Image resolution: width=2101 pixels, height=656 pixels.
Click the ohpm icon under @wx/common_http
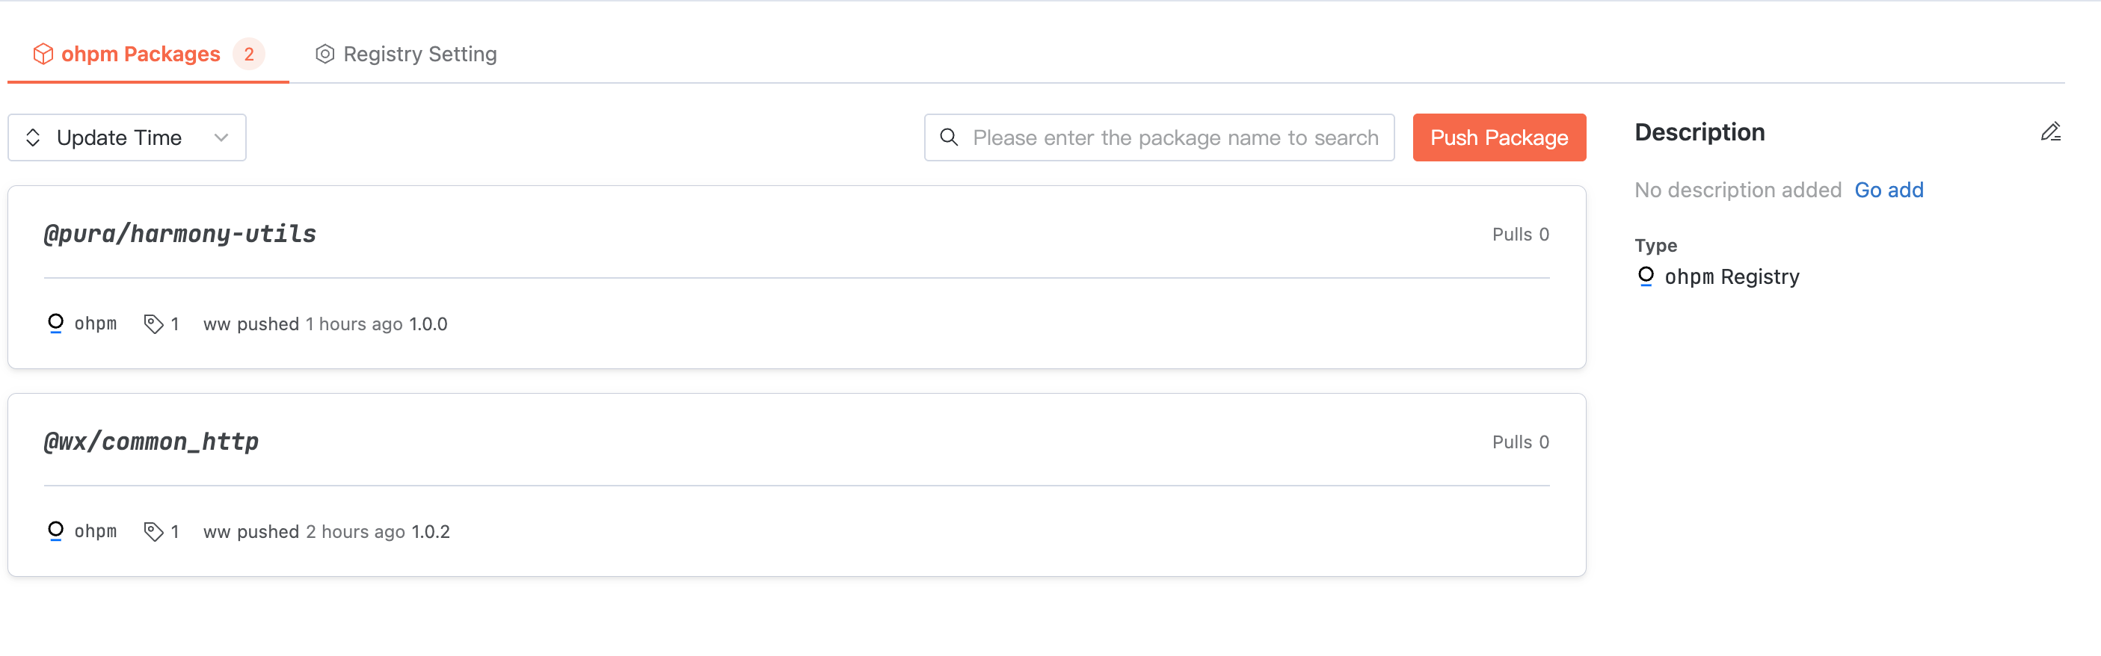55,531
